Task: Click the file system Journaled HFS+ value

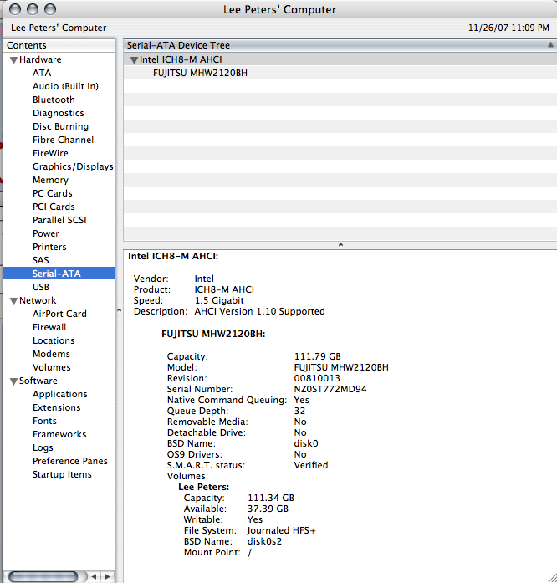Action: click(282, 530)
